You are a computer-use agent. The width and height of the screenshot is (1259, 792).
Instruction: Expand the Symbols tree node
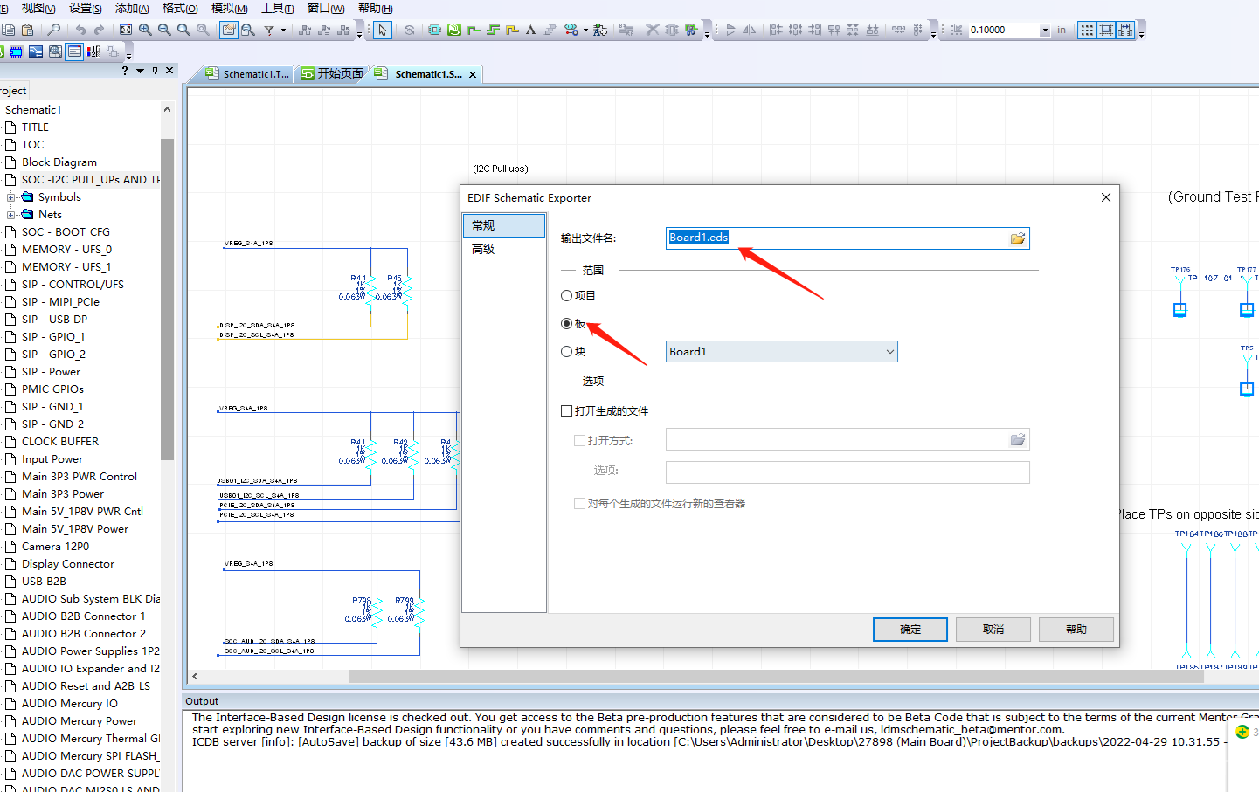tap(11, 197)
